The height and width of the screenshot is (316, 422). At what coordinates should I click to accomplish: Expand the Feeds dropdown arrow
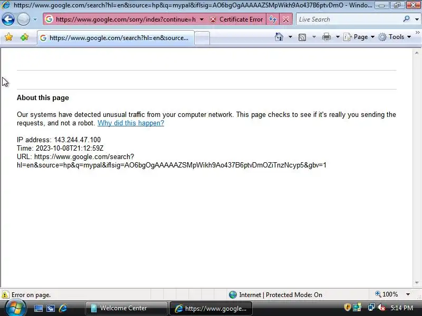tap(314, 37)
